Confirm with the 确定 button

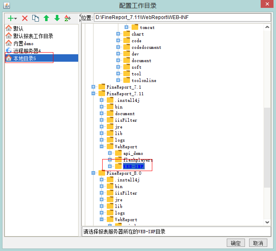tap(236, 243)
